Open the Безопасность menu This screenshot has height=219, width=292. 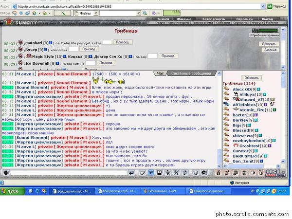[x=214, y=19]
